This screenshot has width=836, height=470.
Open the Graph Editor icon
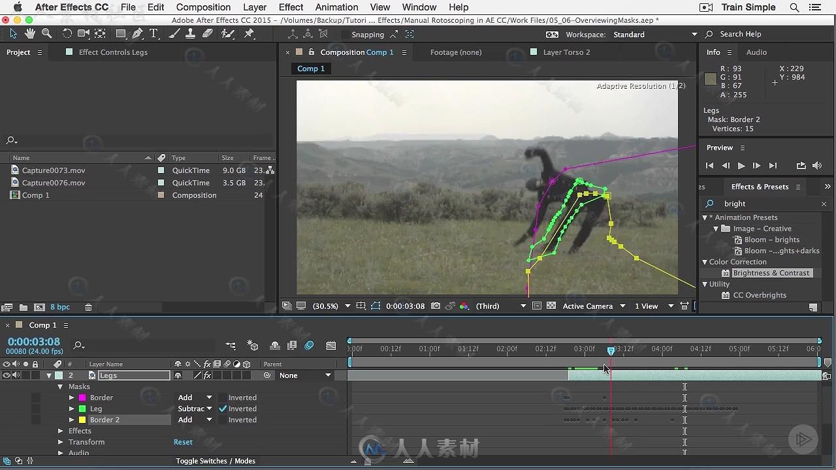tap(331, 346)
